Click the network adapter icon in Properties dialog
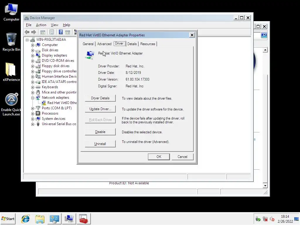This screenshot has width=300, height=225. pos(90,55)
